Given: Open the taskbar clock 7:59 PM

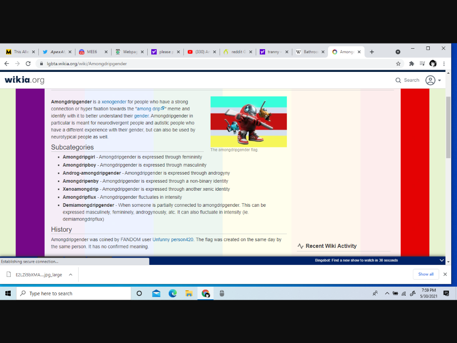Looking at the screenshot, I should (428, 293).
